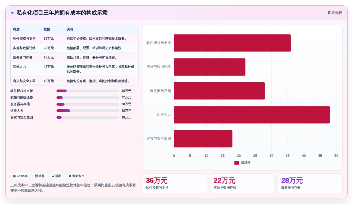Select the 表格 tag chip

[x=40, y=176]
